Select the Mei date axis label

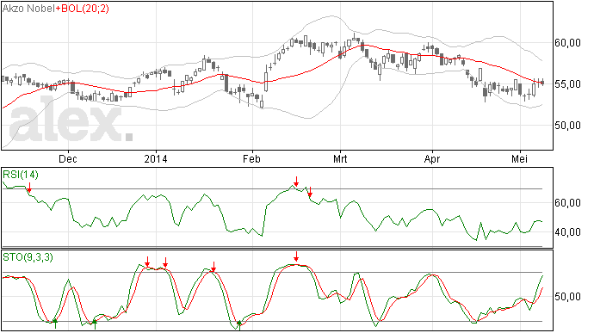pos(520,159)
